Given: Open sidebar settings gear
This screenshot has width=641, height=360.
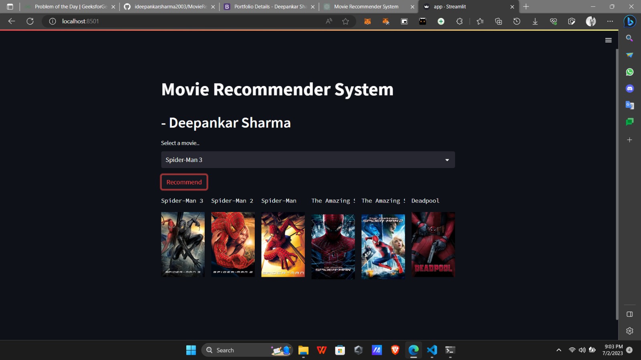Looking at the screenshot, I should pos(629,331).
